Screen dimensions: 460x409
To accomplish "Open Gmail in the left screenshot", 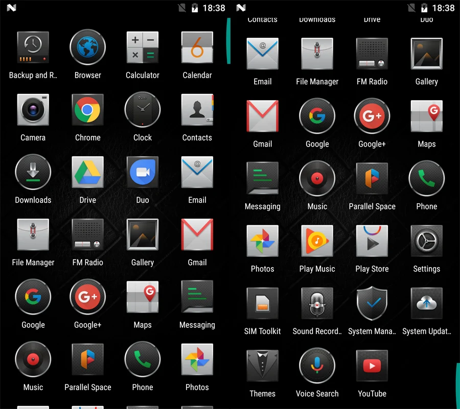I will tap(197, 234).
